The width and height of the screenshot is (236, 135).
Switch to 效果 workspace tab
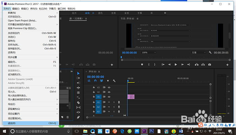pos(114,13)
